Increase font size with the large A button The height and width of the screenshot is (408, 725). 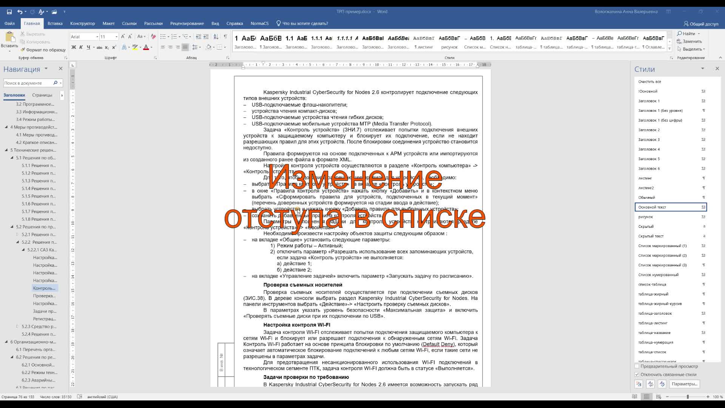123,37
